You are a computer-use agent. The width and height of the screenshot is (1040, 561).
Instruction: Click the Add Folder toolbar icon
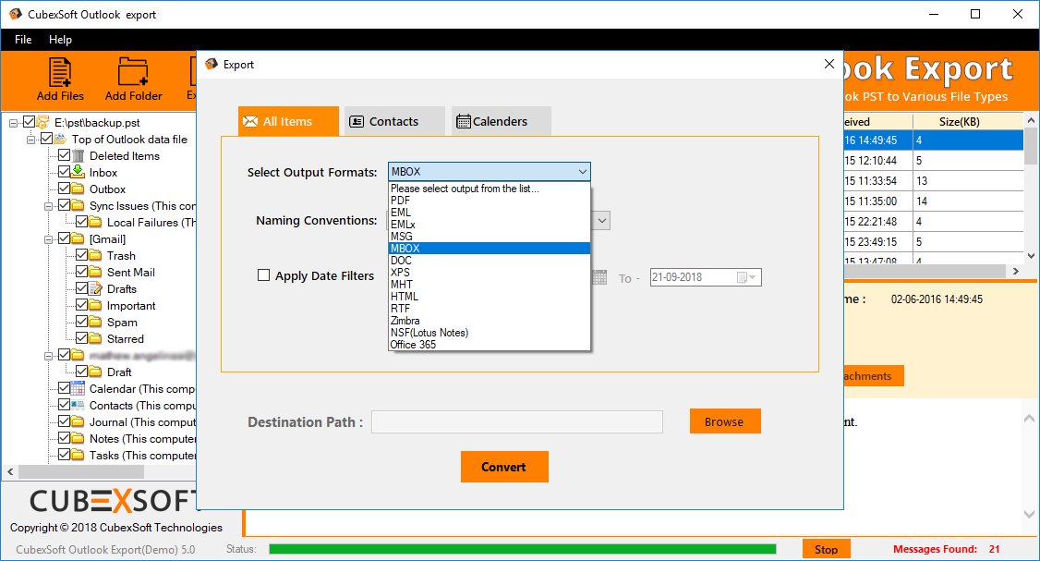click(x=133, y=72)
